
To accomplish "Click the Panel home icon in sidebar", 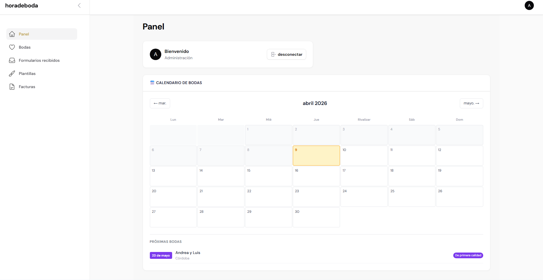I will click(x=12, y=34).
